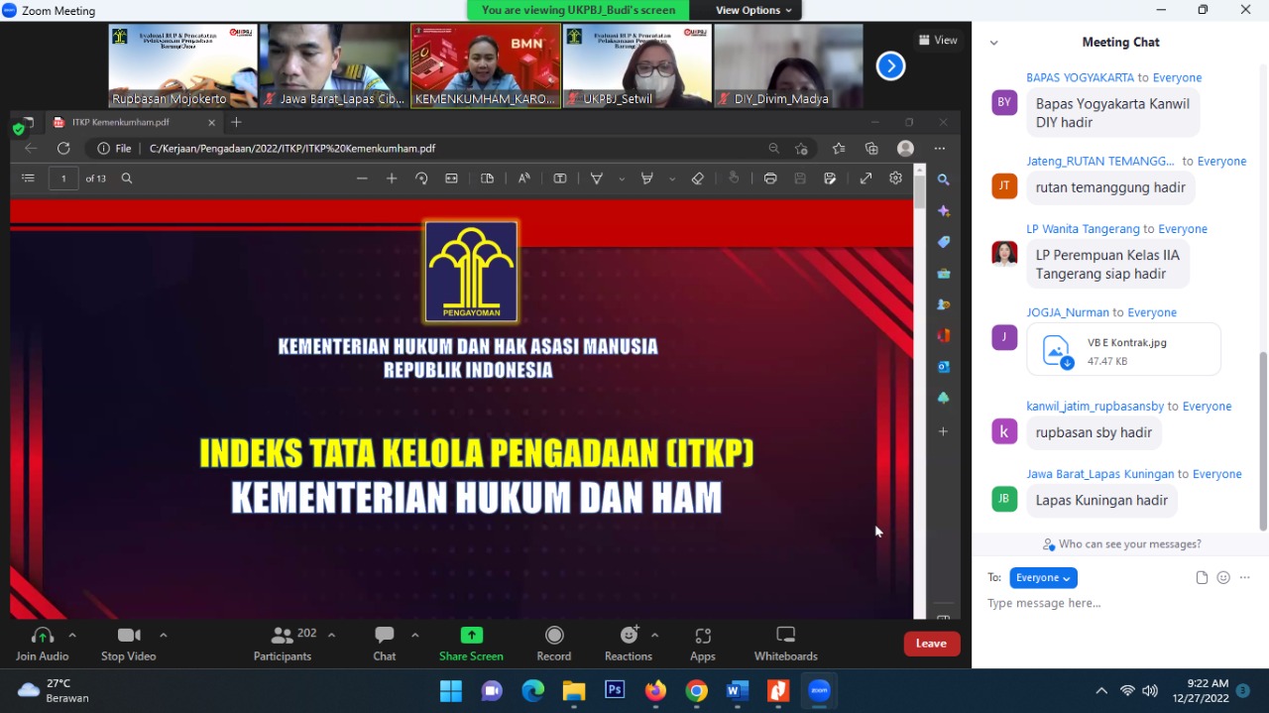
Task: Expand video options arrow beside Stop Video
Action: tap(164, 635)
